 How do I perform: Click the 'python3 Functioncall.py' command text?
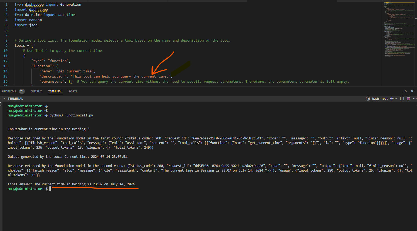click(71, 115)
